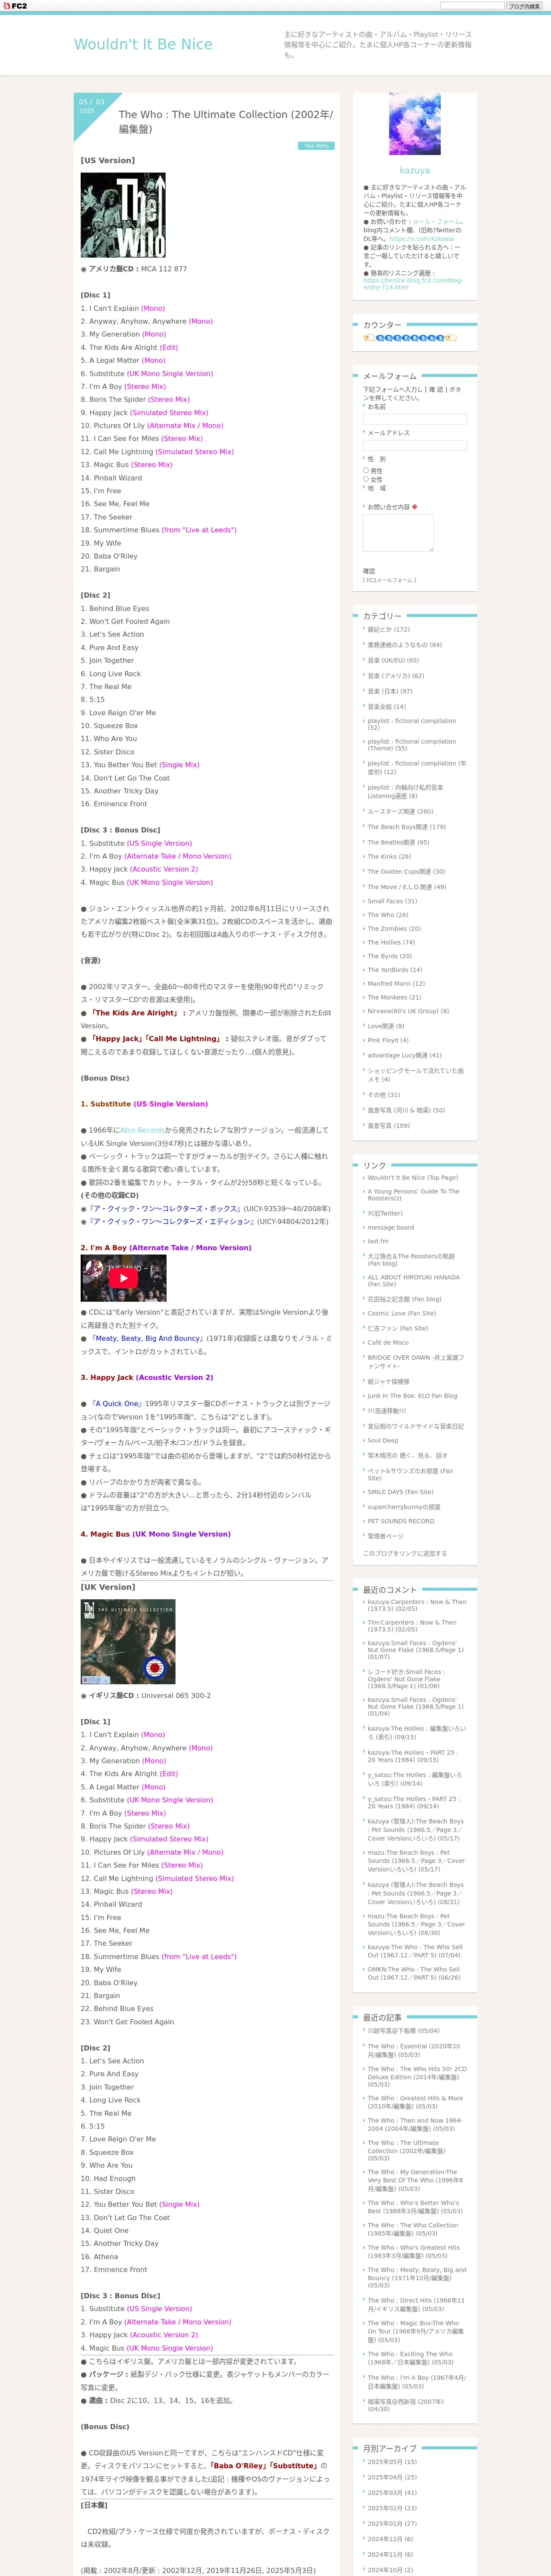Open the 風景写真 (109) category

coord(388,1126)
